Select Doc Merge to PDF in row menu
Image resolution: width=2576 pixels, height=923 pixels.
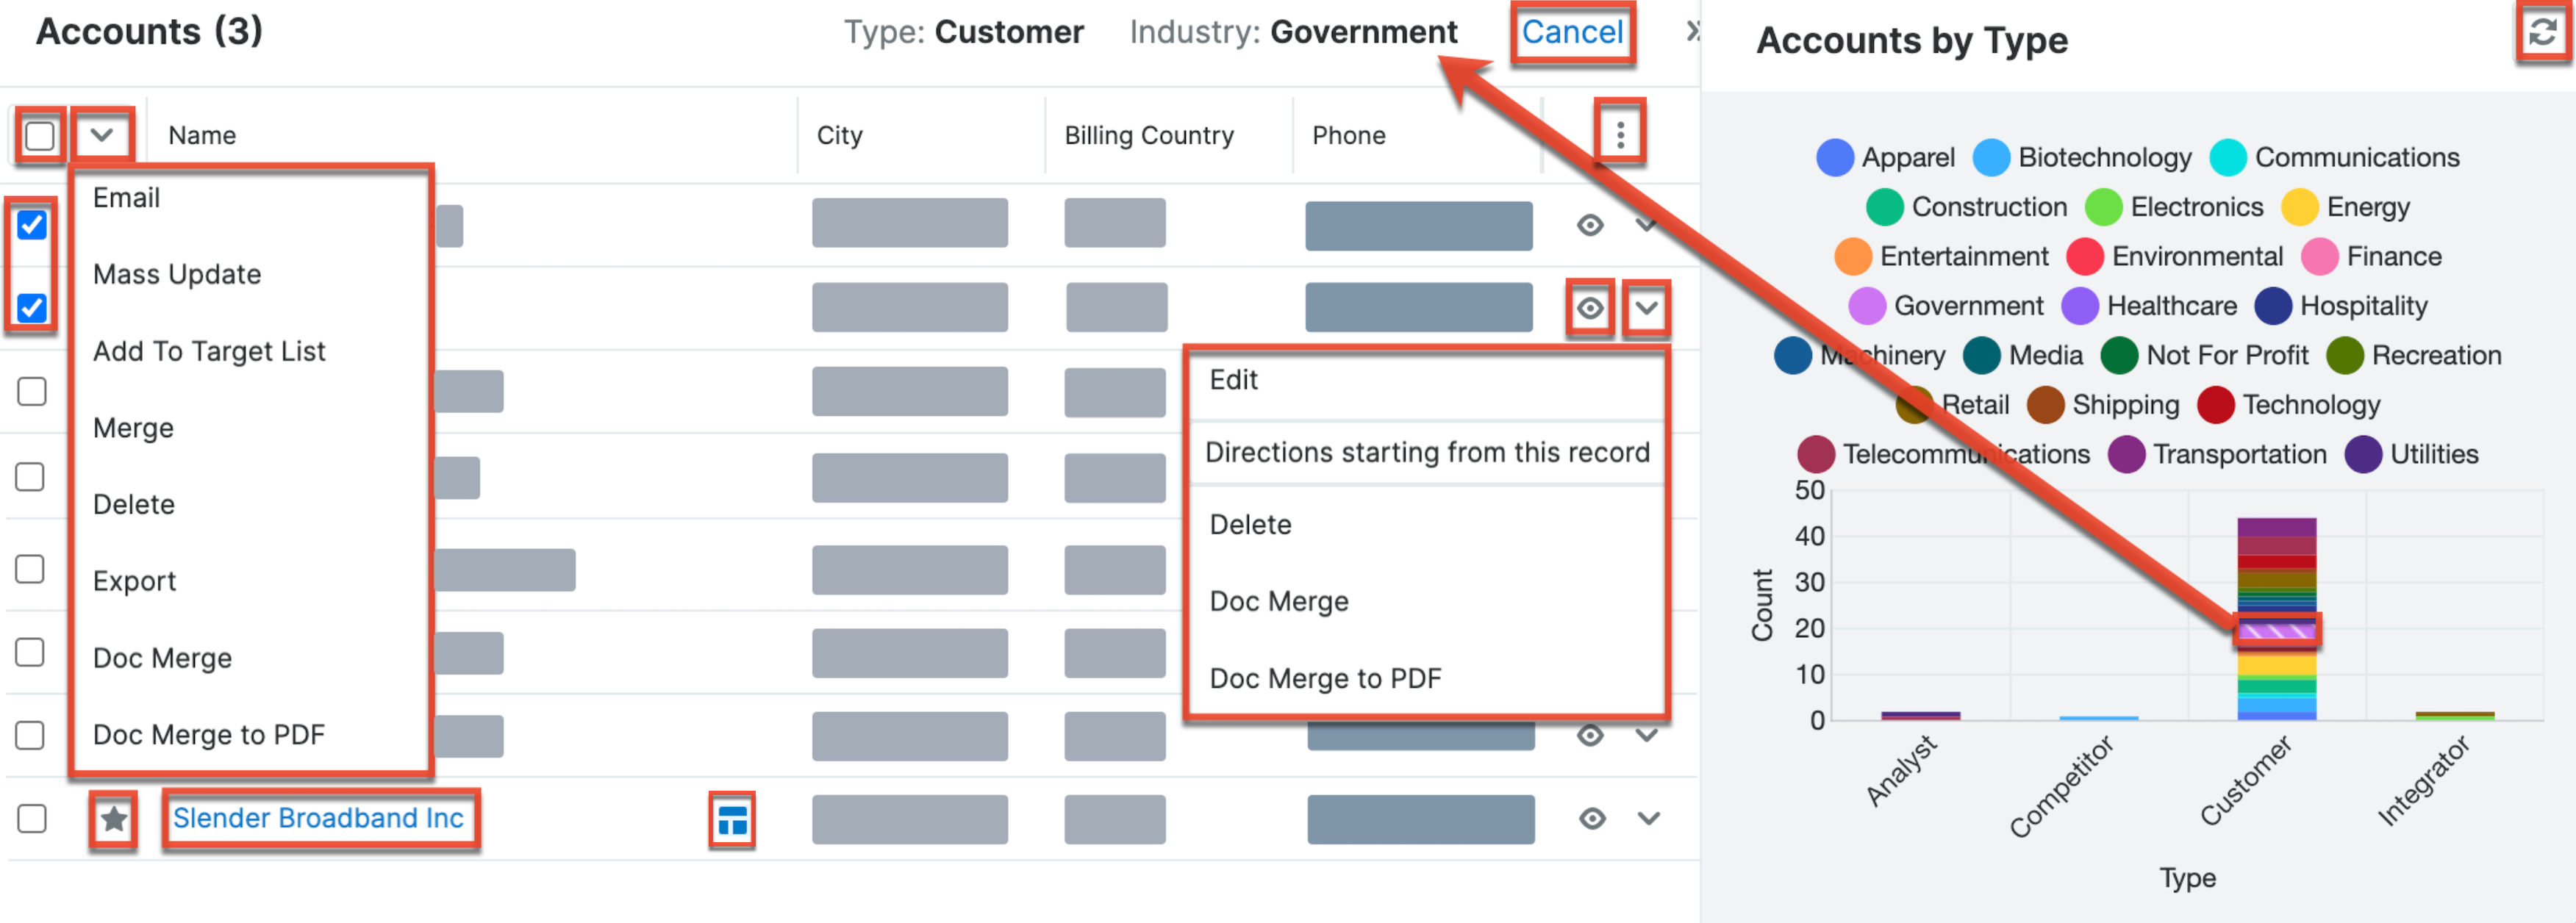(1325, 679)
